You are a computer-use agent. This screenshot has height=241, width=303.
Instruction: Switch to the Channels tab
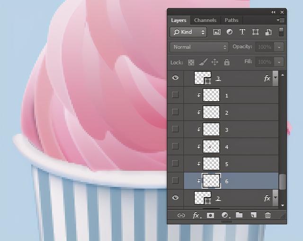tap(205, 20)
